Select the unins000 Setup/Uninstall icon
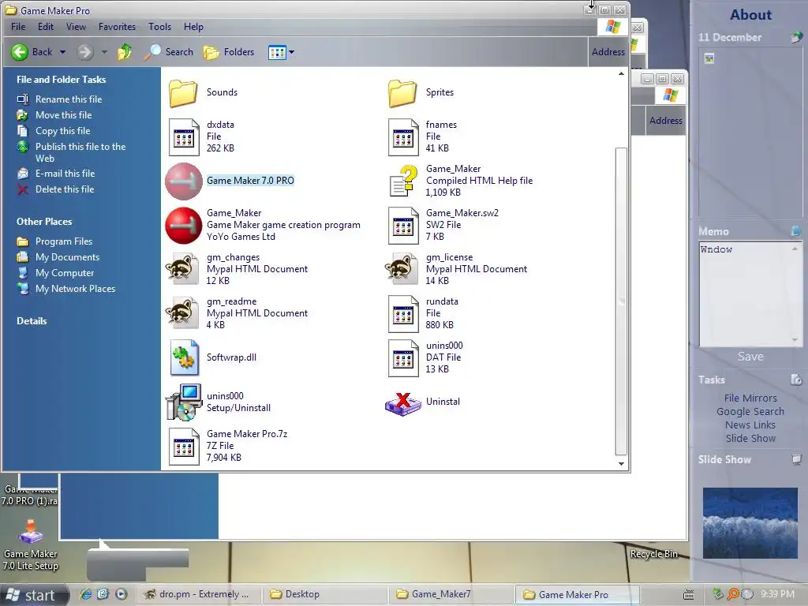This screenshot has height=606, width=808. coord(183,402)
